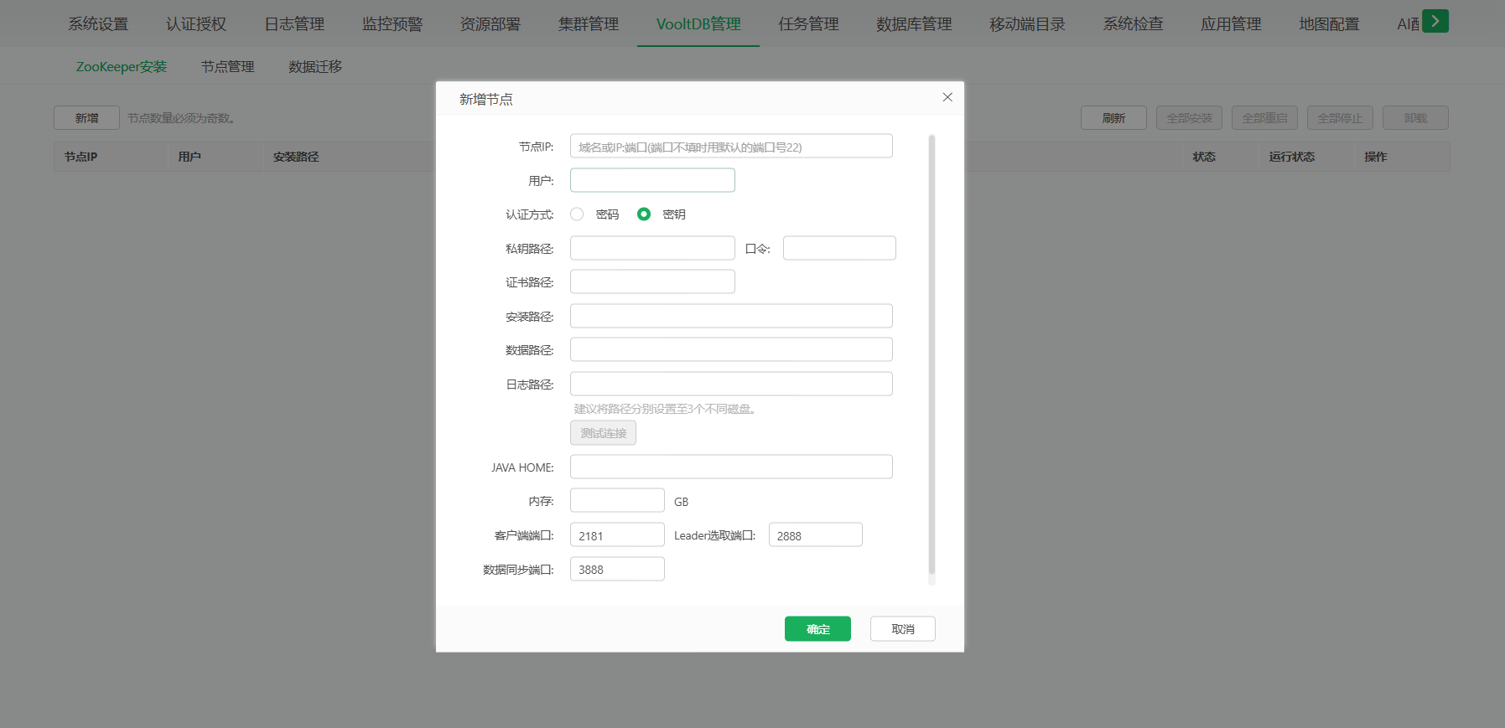Click the 口令 input field

click(x=838, y=248)
